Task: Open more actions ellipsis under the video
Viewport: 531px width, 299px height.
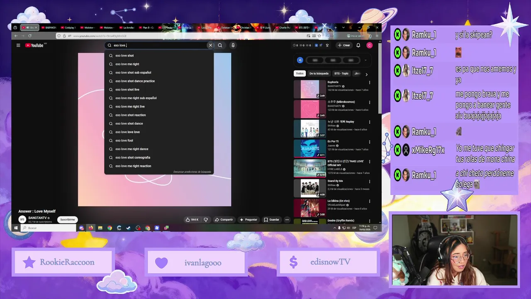Action: coord(287,220)
